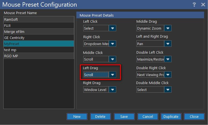Pick the GE Centricity preset
The height and width of the screenshot is (125, 208).
[39, 38]
